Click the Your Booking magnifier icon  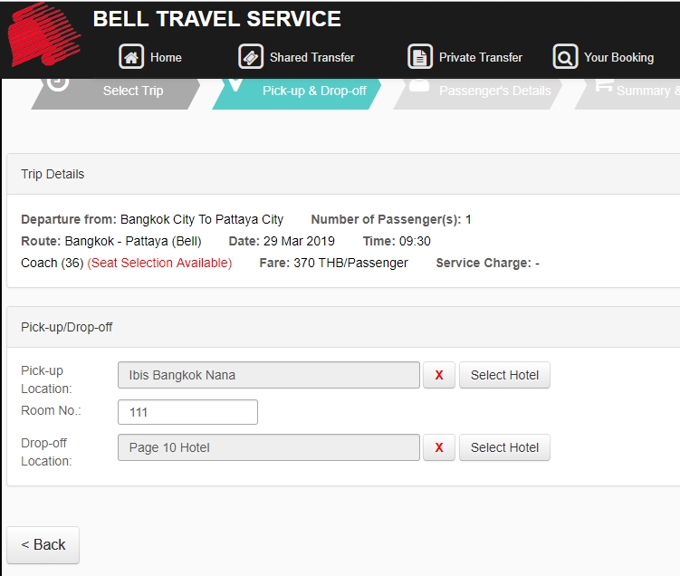tap(565, 57)
